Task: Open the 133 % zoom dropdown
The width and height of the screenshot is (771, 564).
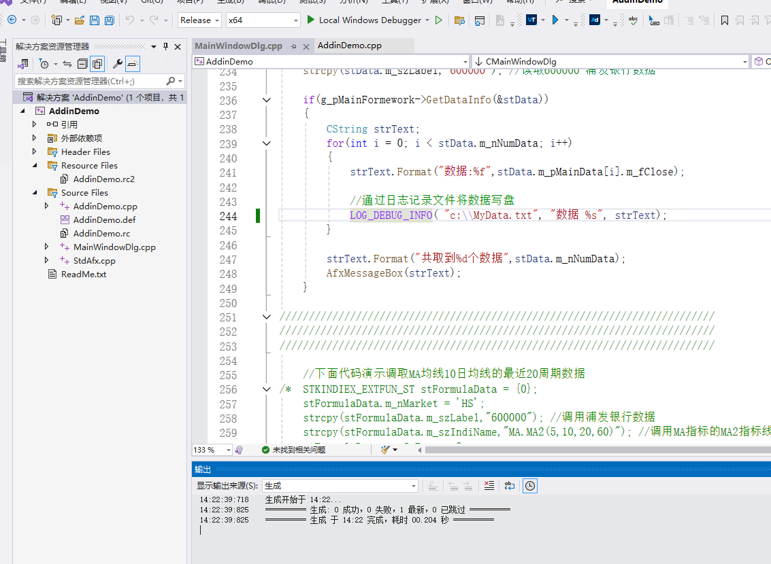Action: (228, 450)
